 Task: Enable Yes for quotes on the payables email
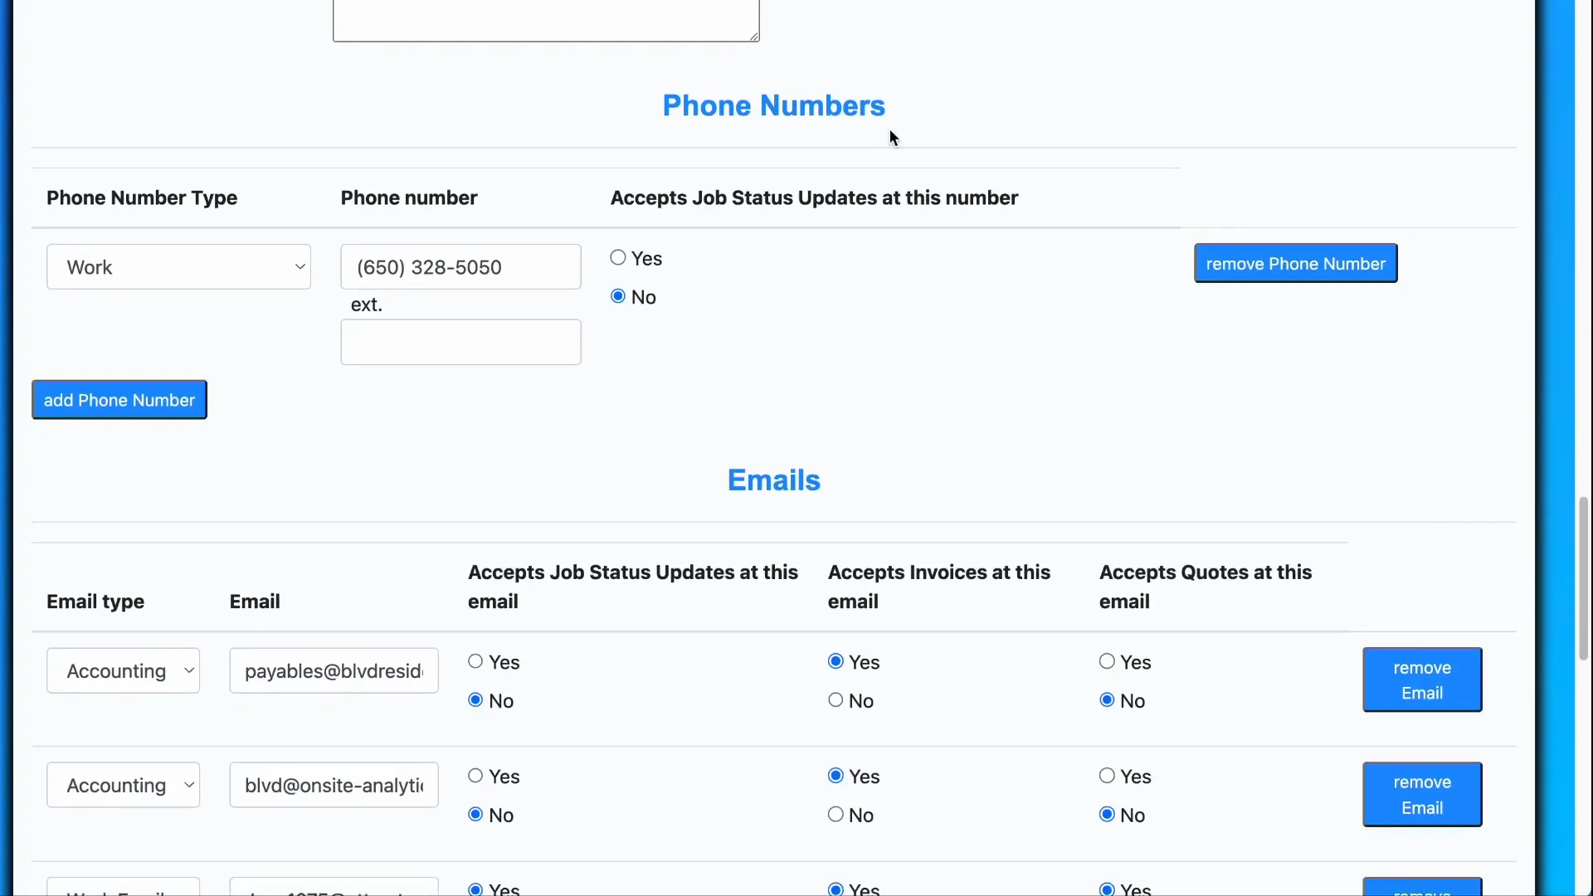pyautogui.click(x=1105, y=660)
